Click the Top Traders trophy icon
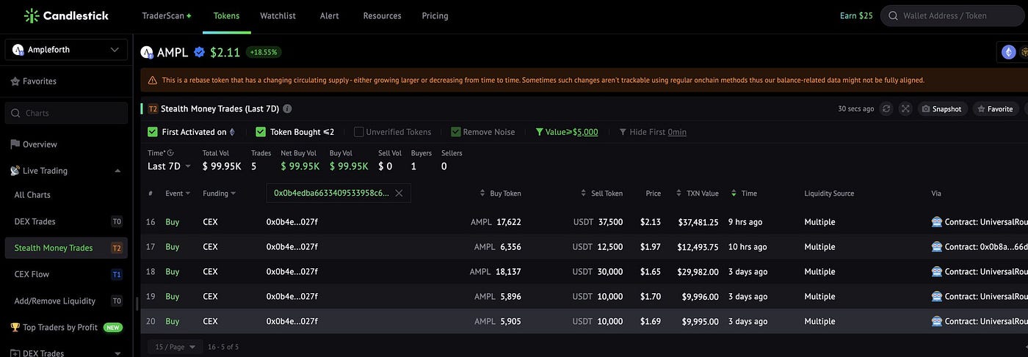The height and width of the screenshot is (357, 1028). click(x=15, y=327)
